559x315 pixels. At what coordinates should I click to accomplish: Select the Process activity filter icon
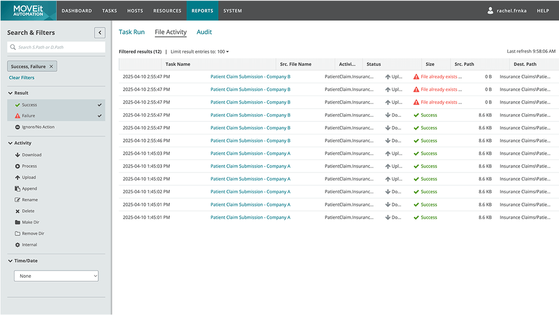(x=17, y=166)
